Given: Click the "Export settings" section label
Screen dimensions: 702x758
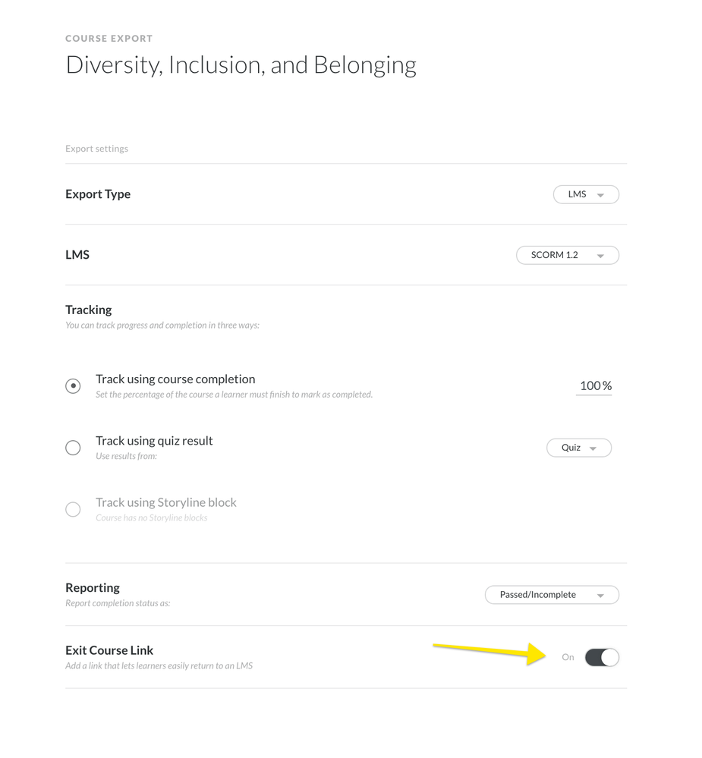Looking at the screenshot, I should click(96, 149).
